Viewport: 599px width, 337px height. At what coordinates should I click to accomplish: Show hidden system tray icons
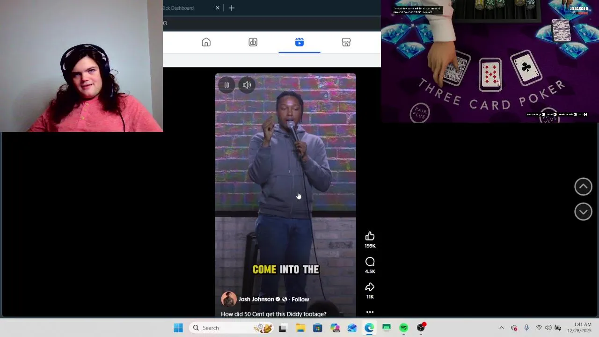pyautogui.click(x=502, y=328)
